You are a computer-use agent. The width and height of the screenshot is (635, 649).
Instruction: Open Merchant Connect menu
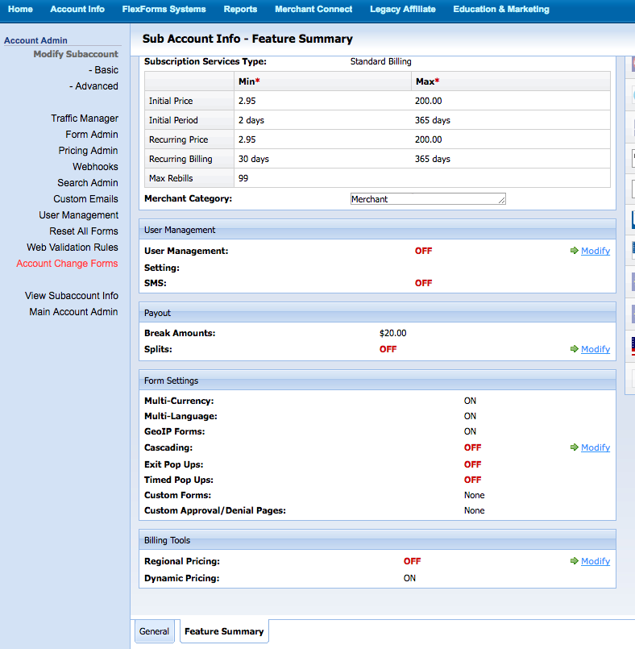313,9
